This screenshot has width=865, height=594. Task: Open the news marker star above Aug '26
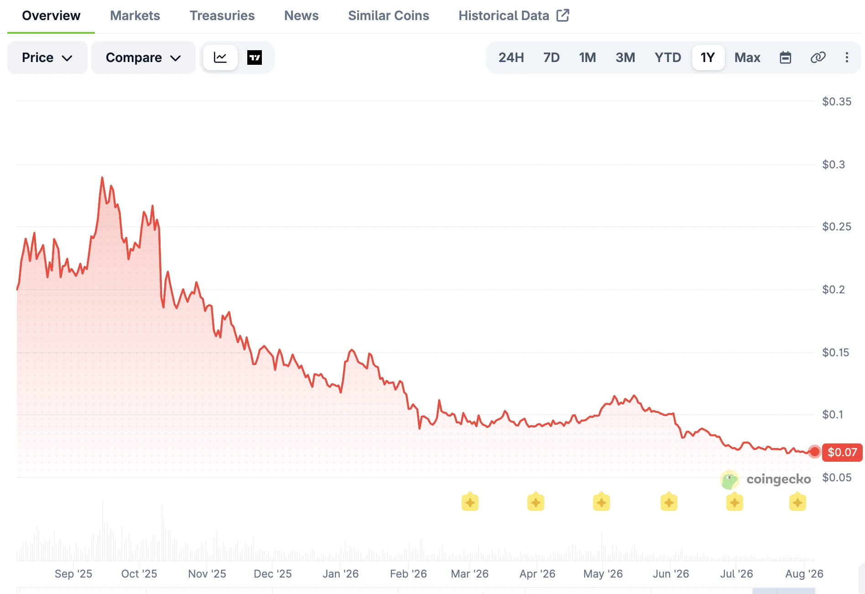pyautogui.click(x=797, y=502)
